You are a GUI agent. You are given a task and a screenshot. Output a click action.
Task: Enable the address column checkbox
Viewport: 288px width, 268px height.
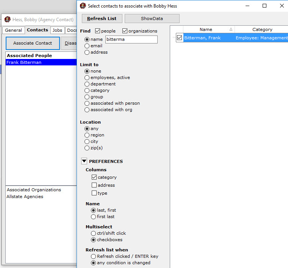(94, 185)
